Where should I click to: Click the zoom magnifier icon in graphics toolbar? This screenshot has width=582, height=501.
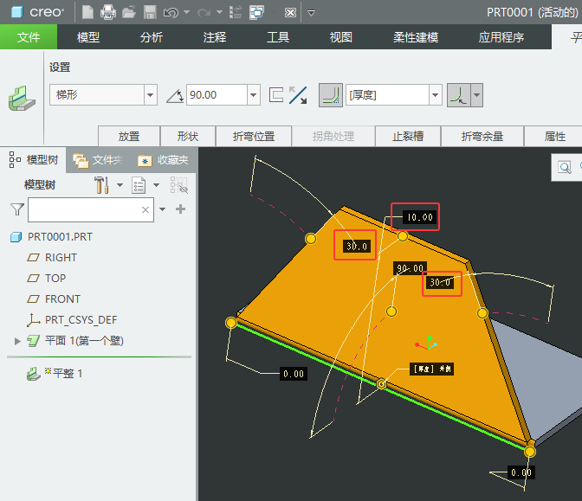click(565, 168)
